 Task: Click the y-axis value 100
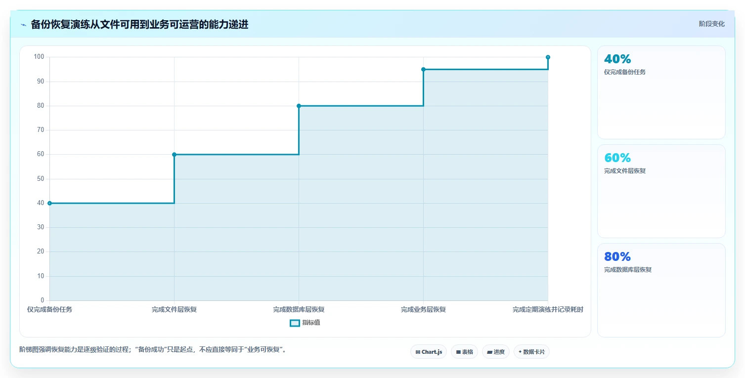(x=39, y=57)
